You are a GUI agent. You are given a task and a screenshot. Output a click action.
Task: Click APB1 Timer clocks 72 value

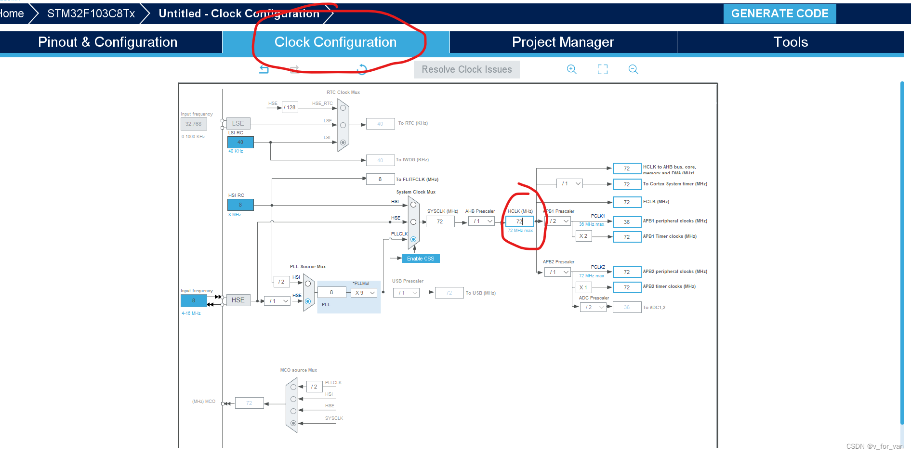click(x=627, y=237)
